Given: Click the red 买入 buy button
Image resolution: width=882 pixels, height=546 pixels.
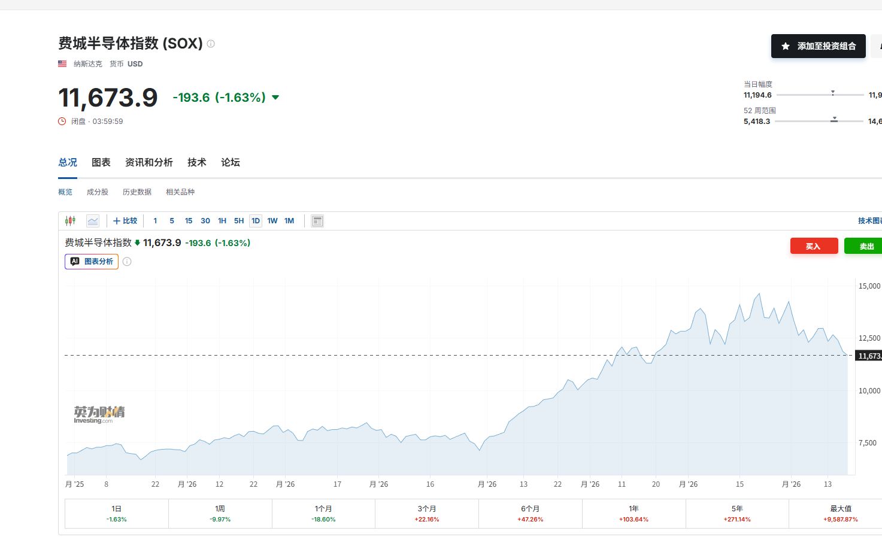Looking at the screenshot, I should 814,246.
